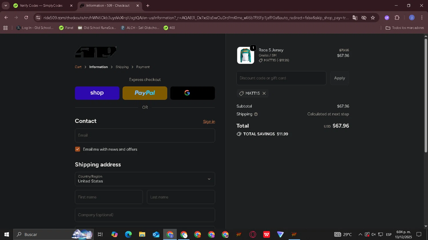Open the 29°C weather widget
Image resolution: width=428 pixels, height=240 pixels.
(x=343, y=235)
